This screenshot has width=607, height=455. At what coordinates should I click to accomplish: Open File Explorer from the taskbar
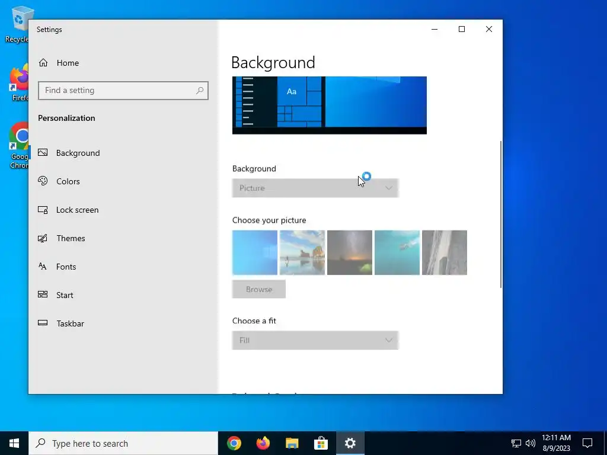[292, 443]
